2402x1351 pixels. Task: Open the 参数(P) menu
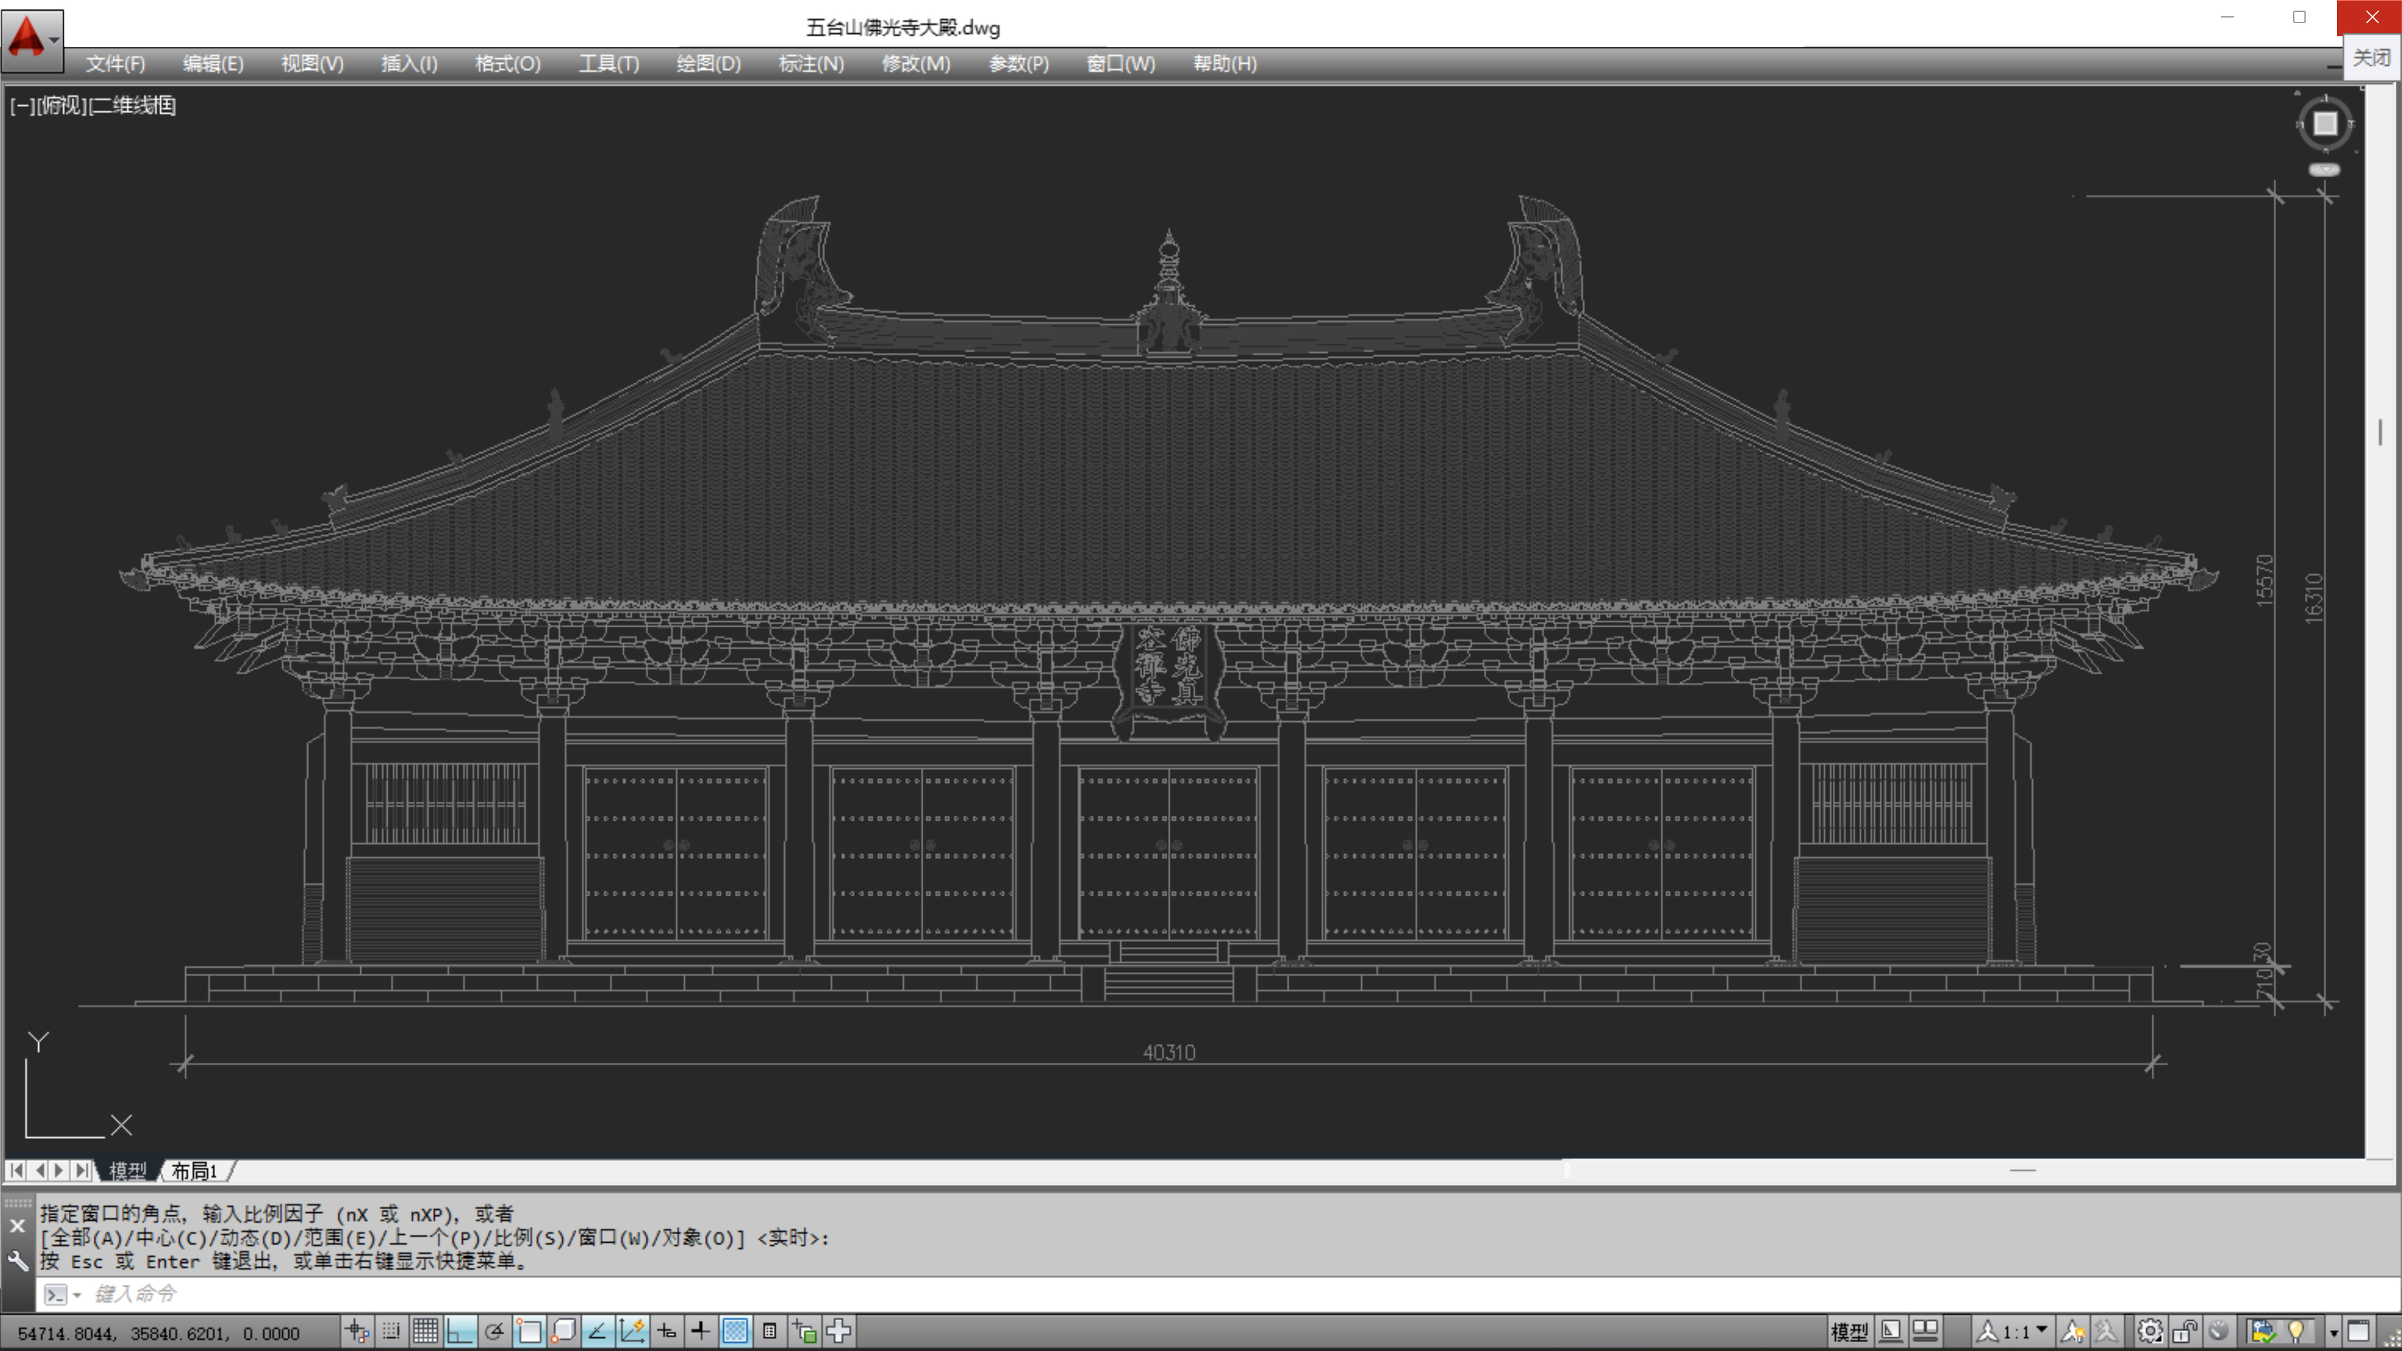tap(1018, 63)
